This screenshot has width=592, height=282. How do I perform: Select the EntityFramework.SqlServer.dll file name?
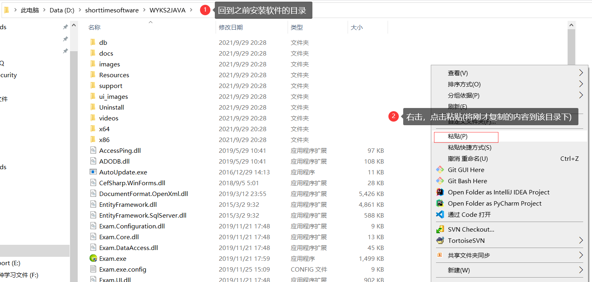(x=143, y=215)
